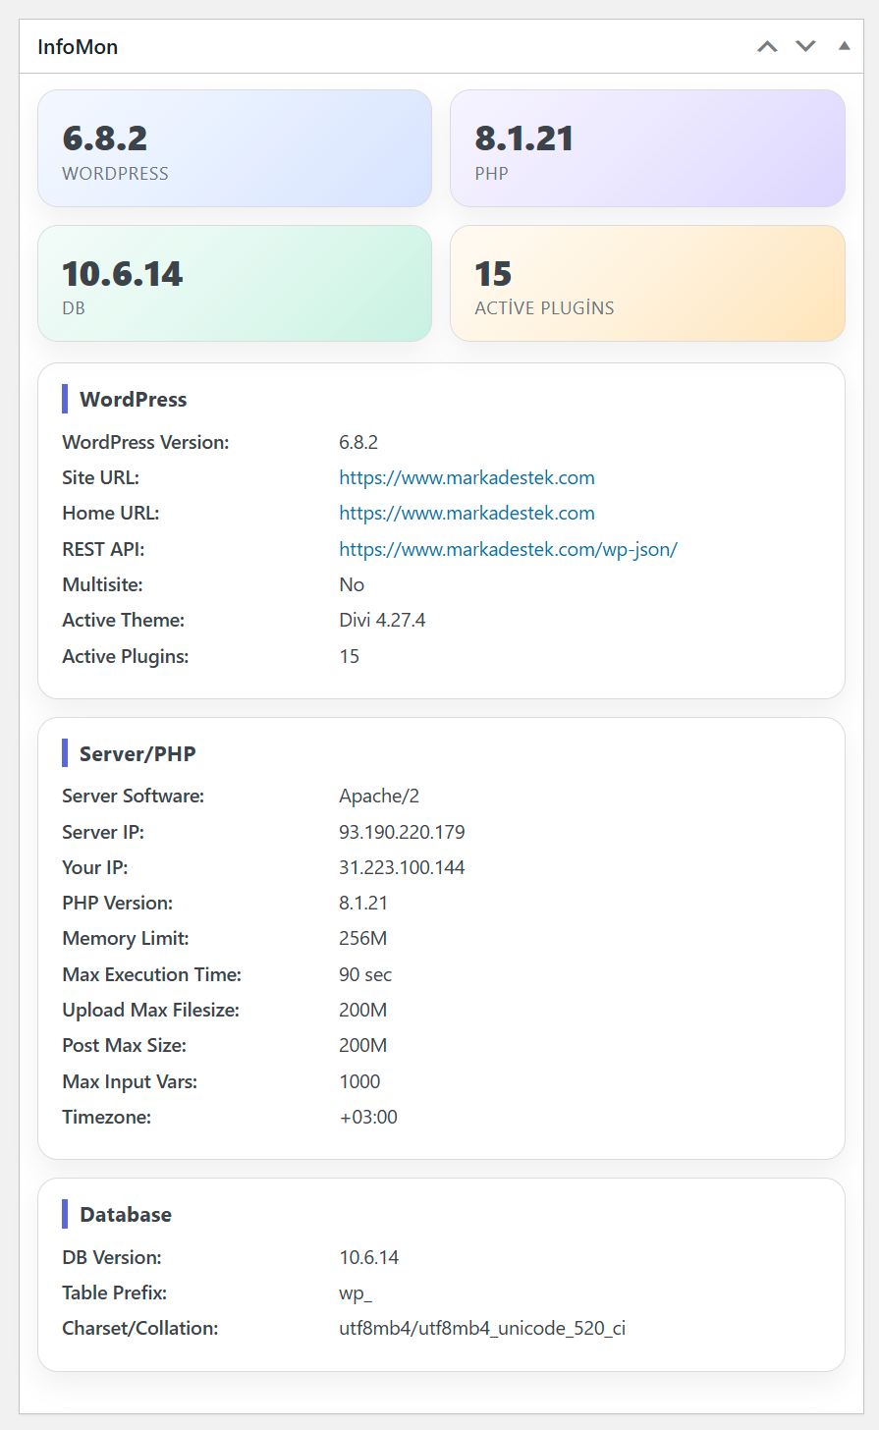Click the Memory Limit value 256M
The height and width of the screenshot is (1430, 879).
click(362, 939)
